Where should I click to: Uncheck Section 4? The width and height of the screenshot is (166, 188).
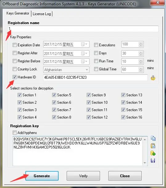pyautogui.click(x=19, y=117)
